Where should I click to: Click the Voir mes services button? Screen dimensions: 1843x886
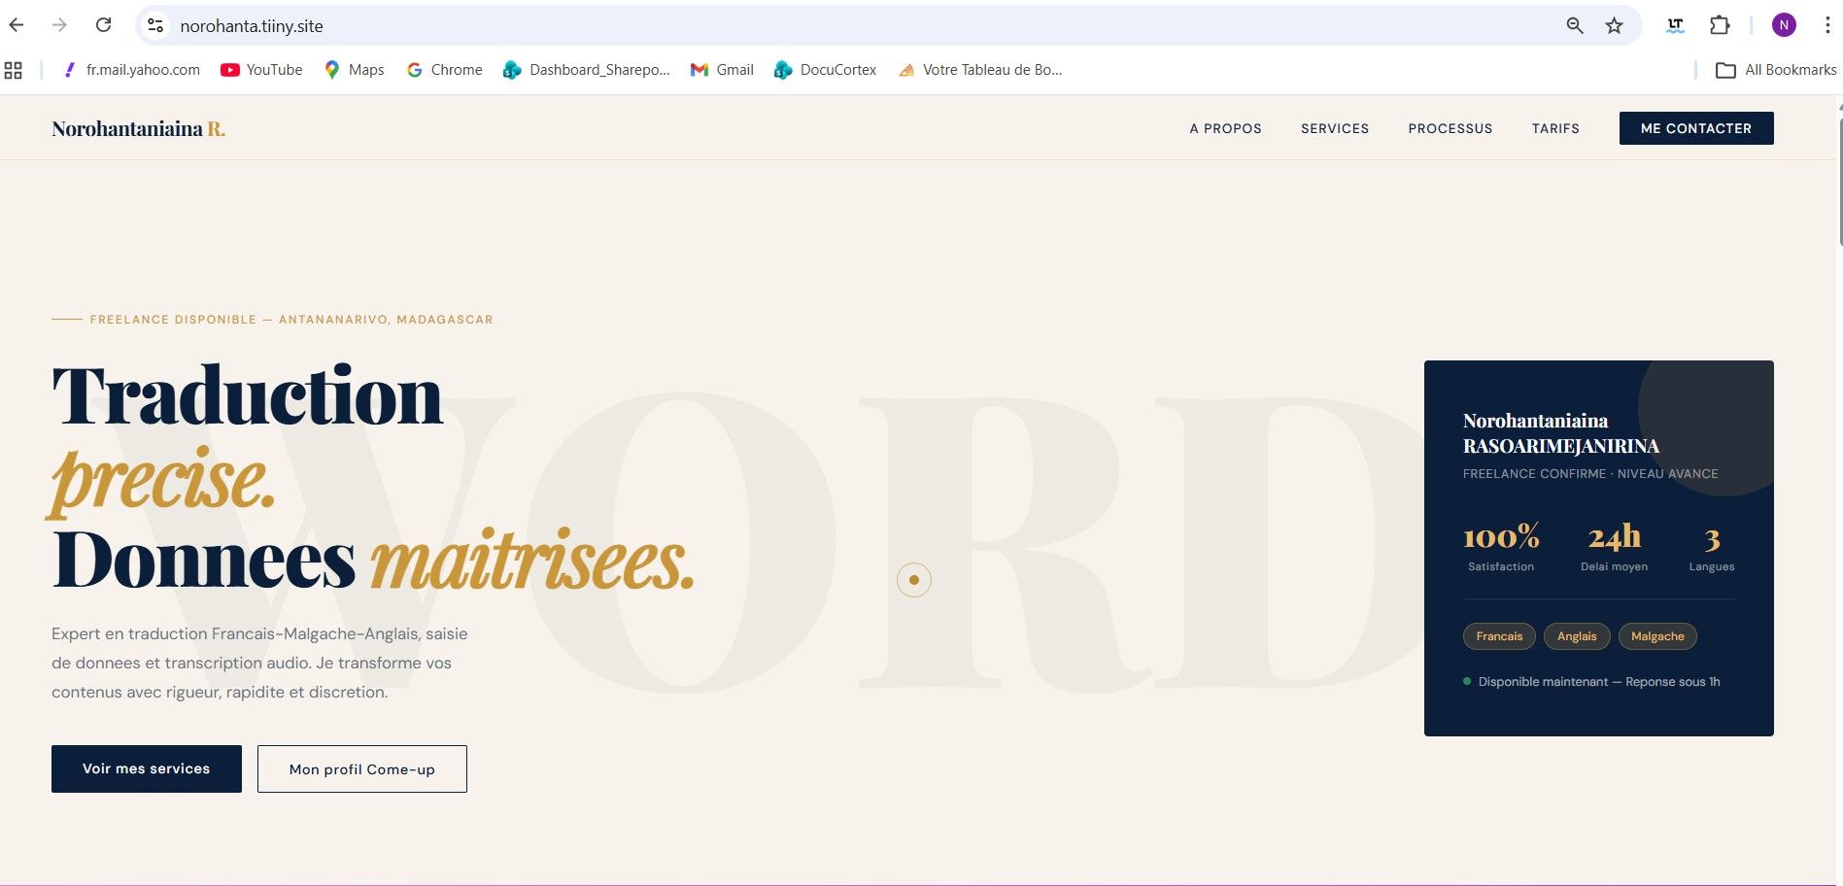click(x=147, y=768)
